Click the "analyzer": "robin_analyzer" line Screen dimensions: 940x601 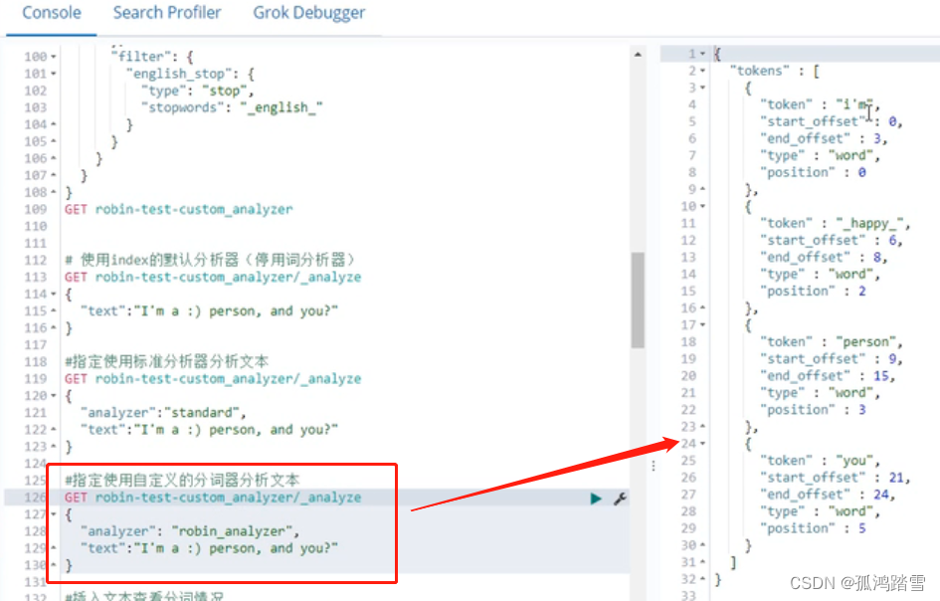tap(189, 531)
